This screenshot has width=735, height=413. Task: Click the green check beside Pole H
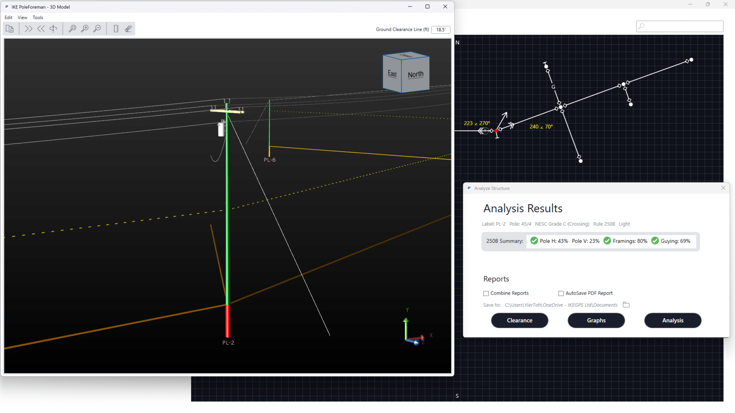tap(534, 241)
